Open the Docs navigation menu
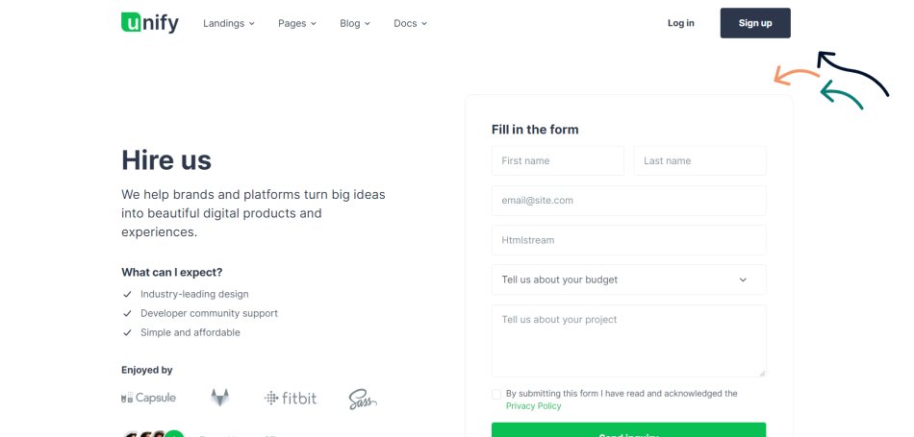 410,23
